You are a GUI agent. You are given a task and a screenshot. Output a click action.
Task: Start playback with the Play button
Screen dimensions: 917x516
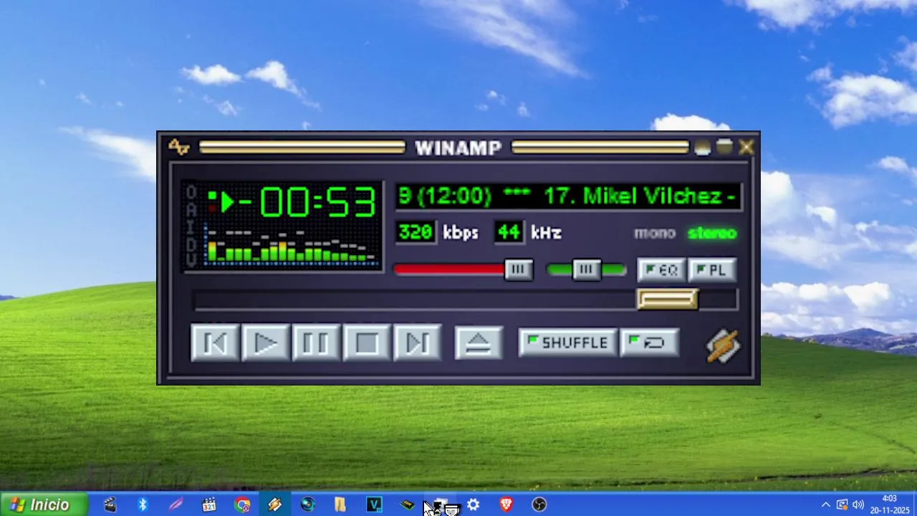[x=266, y=343]
